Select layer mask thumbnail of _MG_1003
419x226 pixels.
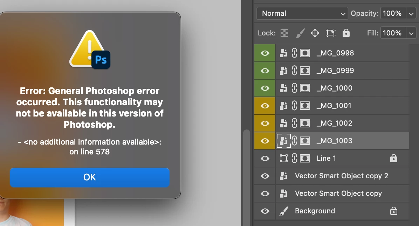[x=305, y=141]
